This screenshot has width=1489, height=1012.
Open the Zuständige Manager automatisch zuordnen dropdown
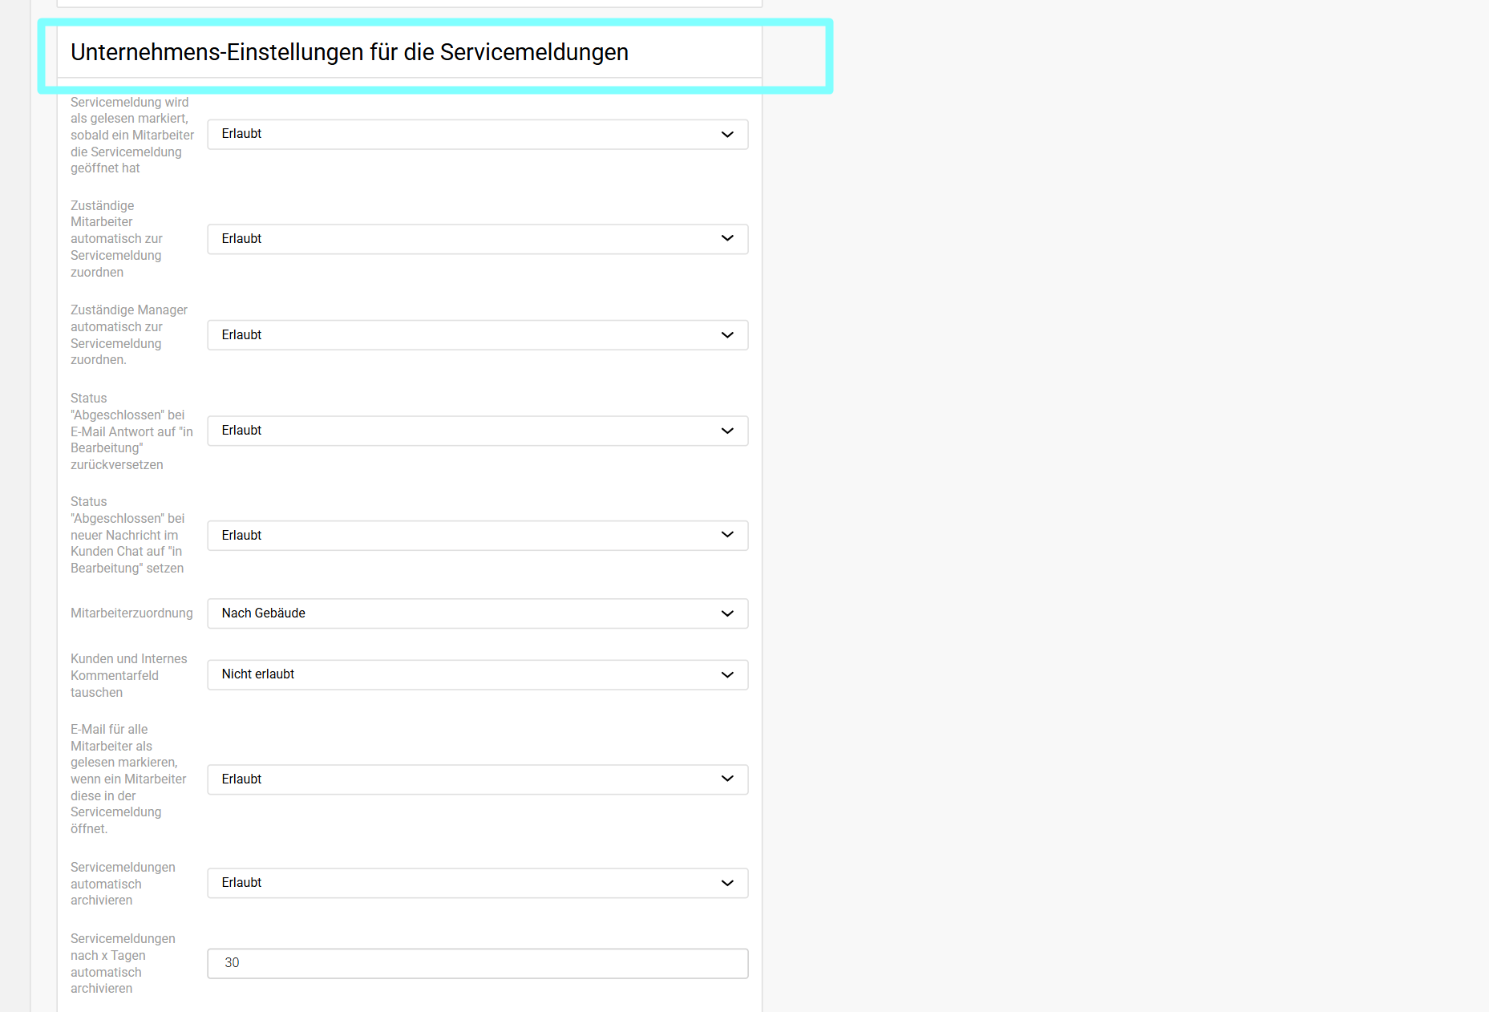point(477,335)
